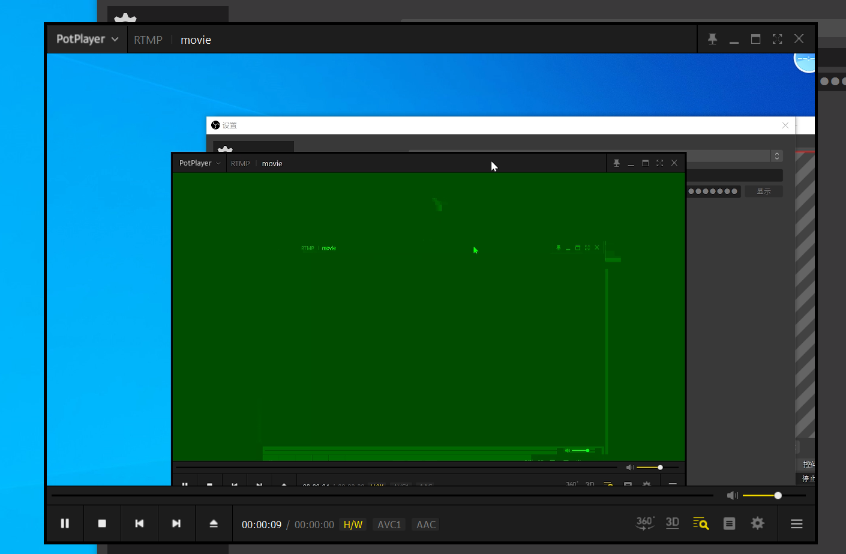Pin the PotPlayer window on top
This screenshot has width=846, height=554.
coord(712,39)
